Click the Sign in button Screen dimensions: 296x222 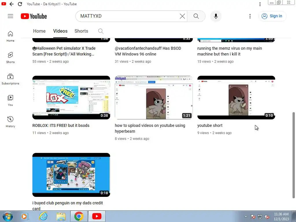[272, 16]
